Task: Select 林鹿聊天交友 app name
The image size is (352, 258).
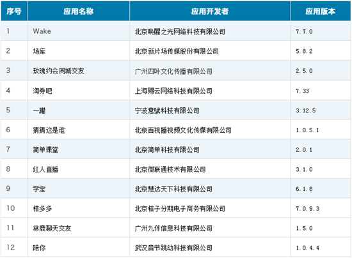Action: click(x=52, y=228)
